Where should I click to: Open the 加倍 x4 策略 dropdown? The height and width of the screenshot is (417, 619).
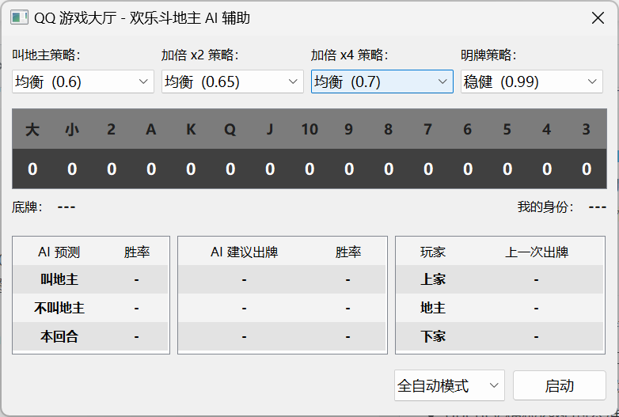pos(382,82)
